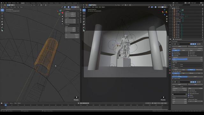Copy the Bevel modifier

[x=195, y=46]
